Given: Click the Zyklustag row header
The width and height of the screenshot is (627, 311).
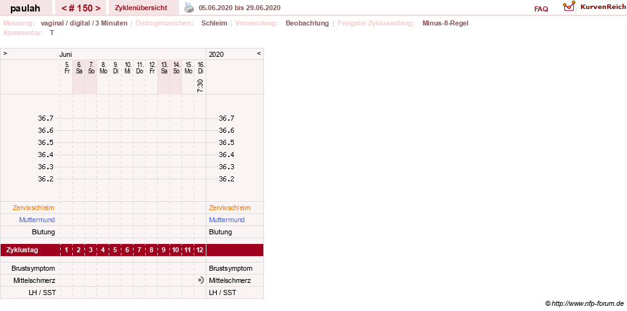Looking at the screenshot, I should pos(22,250).
